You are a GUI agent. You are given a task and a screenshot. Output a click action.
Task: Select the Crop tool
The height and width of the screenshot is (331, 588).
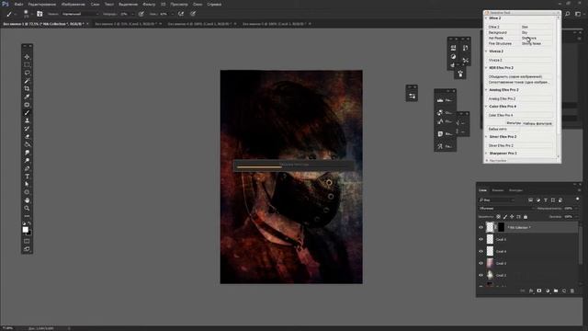(27, 88)
